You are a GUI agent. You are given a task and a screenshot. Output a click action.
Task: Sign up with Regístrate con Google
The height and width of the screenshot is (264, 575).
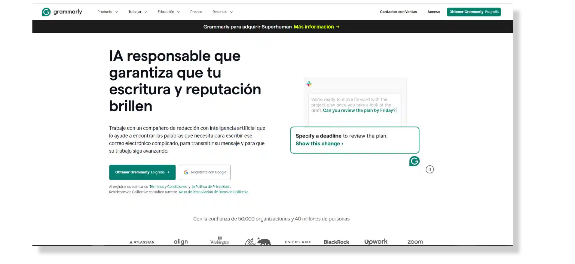[205, 172]
